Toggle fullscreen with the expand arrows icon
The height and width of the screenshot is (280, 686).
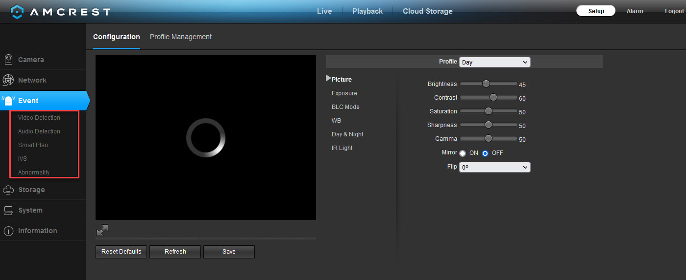tap(102, 230)
